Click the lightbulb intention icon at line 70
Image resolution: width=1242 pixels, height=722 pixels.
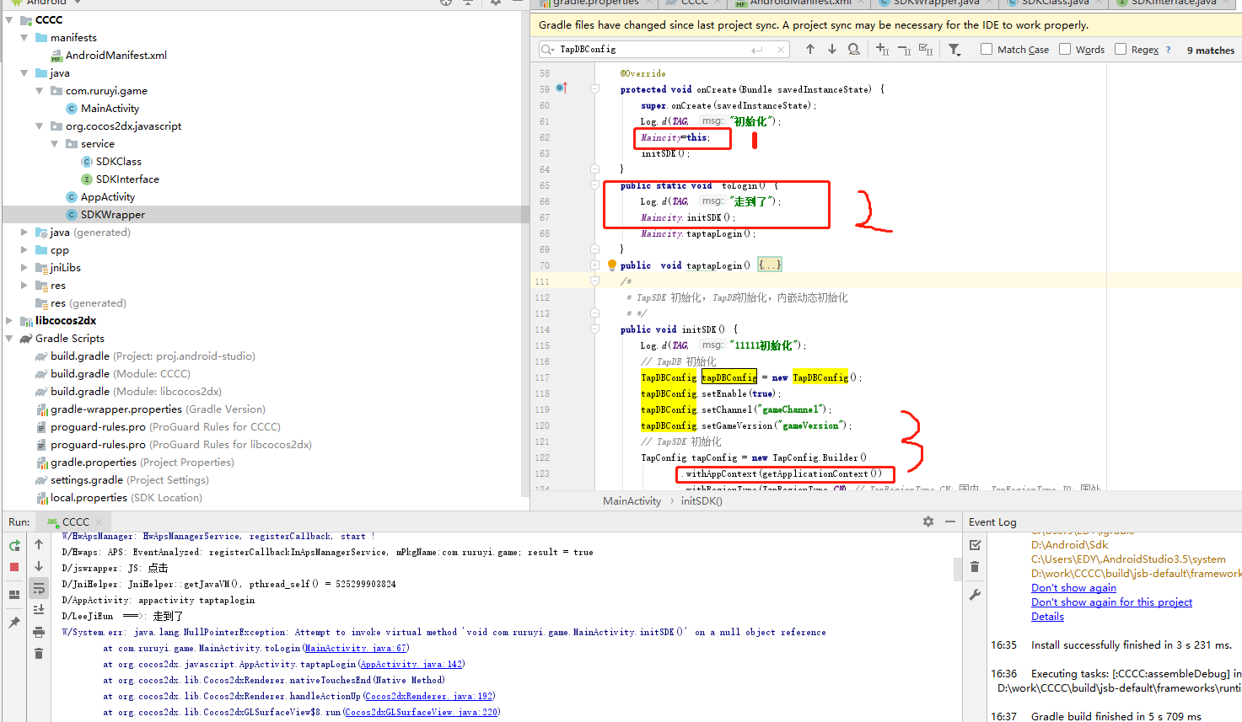click(612, 265)
